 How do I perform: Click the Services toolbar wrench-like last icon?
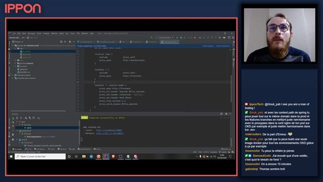(x=38, y=118)
